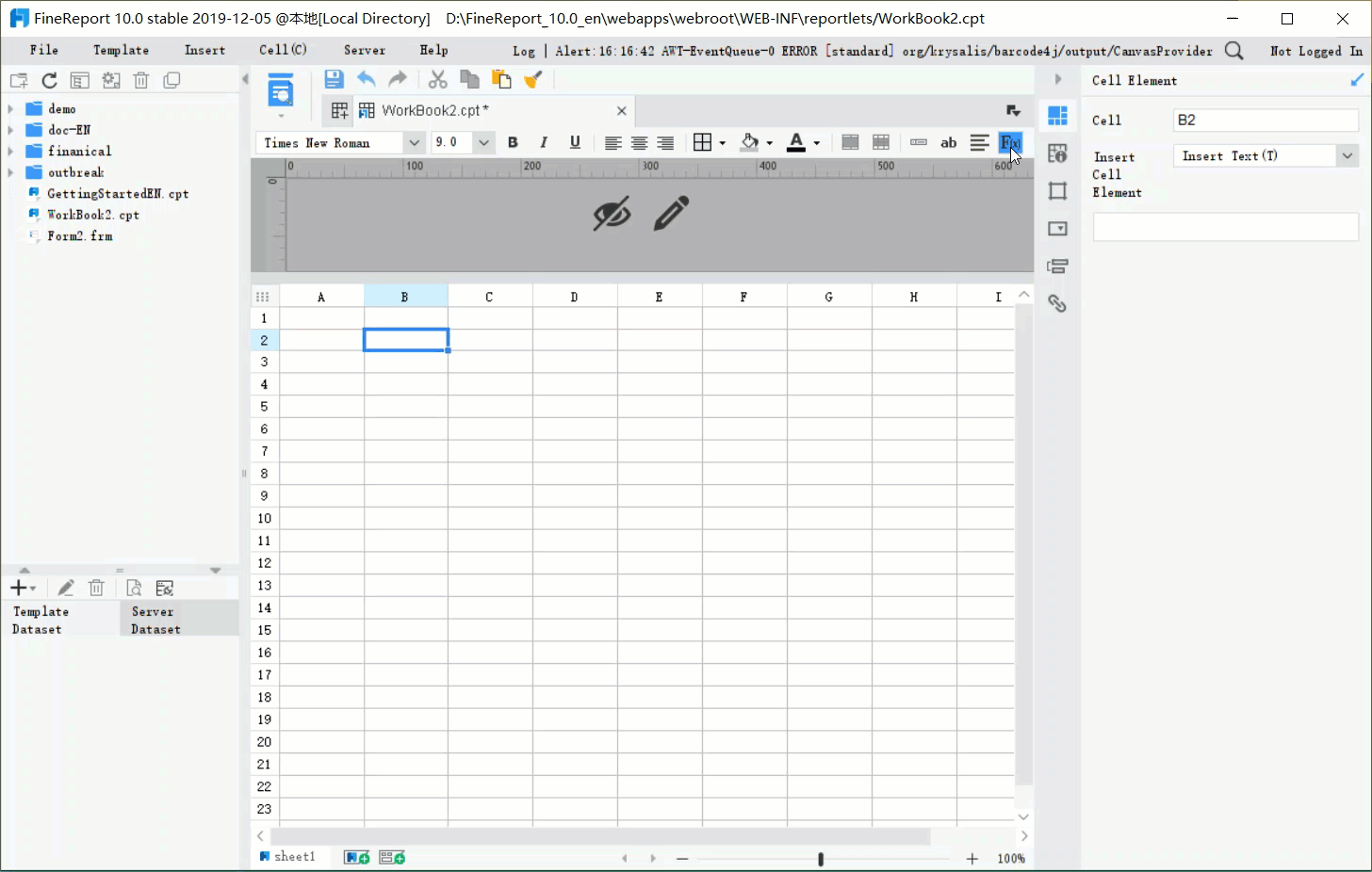Open the hyperlink panel via chain icon
This screenshot has height=872, width=1372.
click(1057, 303)
